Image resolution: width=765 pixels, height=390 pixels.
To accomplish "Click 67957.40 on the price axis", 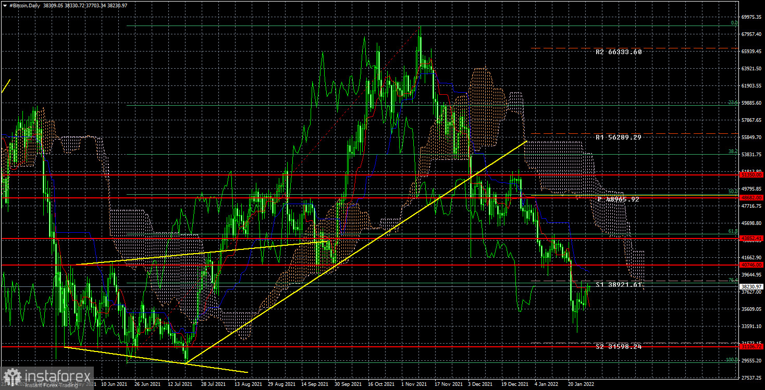I will click(x=751, y=34).
